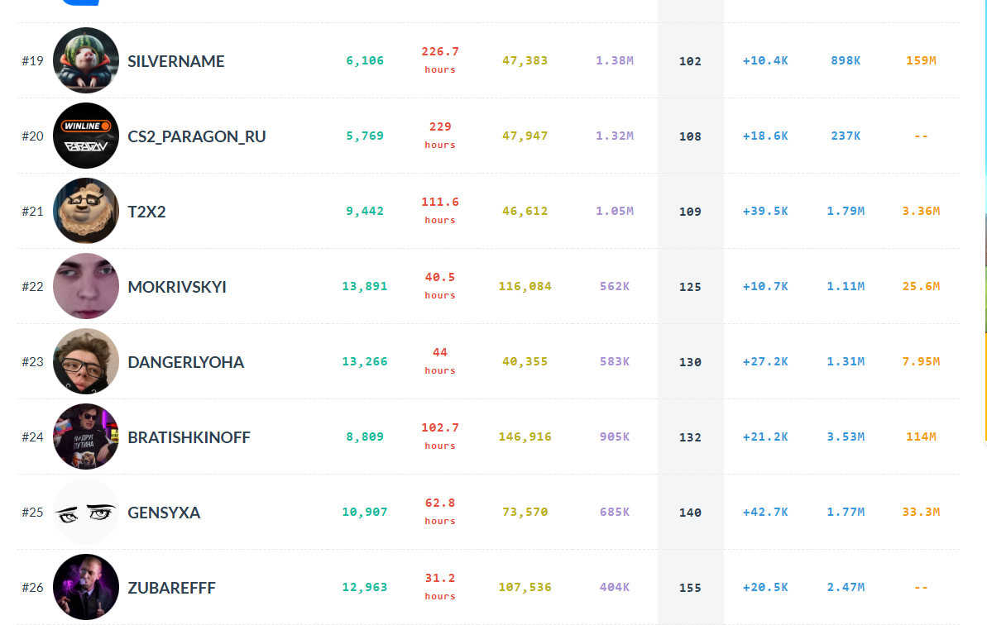This screenshot has width=987, height=625.
Task: Open BRATISHKINOFF's avatar image
Action: point(85,437)
